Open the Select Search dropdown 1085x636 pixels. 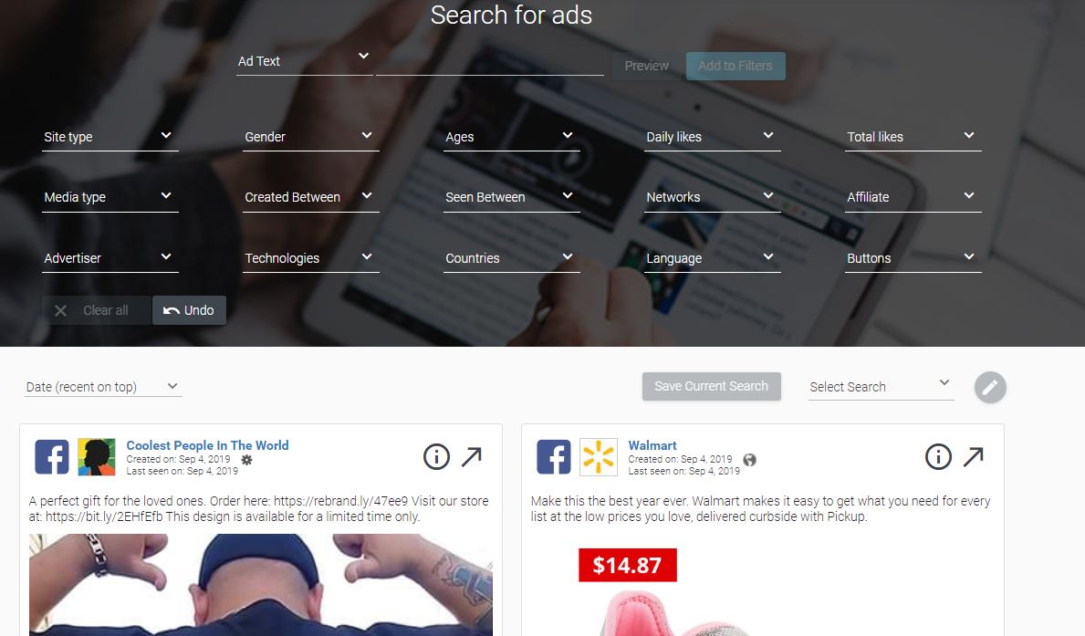tap(881, 387)
